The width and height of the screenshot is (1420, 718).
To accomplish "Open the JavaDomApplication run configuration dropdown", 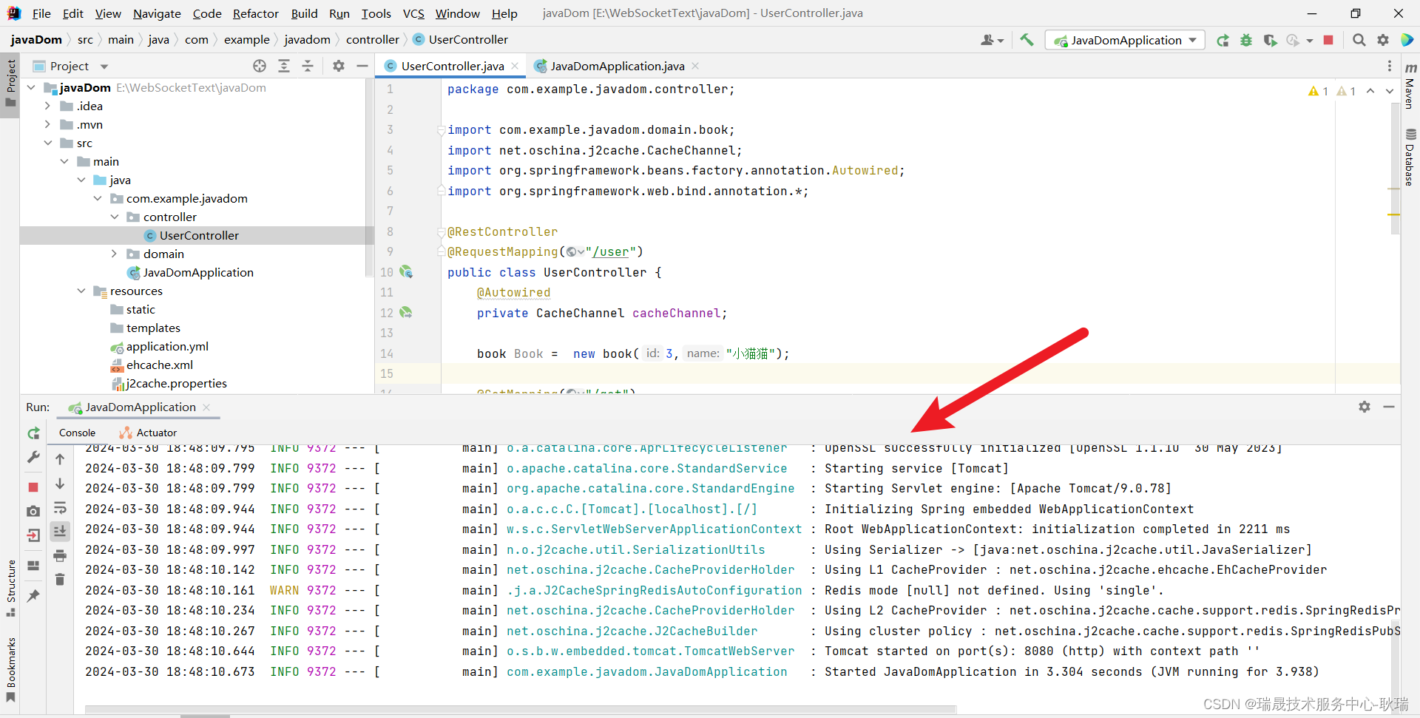I will click(x=1125, y=40).
